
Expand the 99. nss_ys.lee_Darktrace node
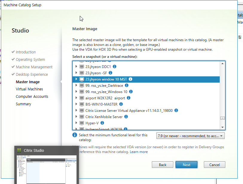pyautogui.click(x=76, y=85)
